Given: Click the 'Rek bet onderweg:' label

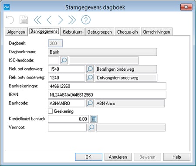Looking at the screenshot, I should (26, 69).
